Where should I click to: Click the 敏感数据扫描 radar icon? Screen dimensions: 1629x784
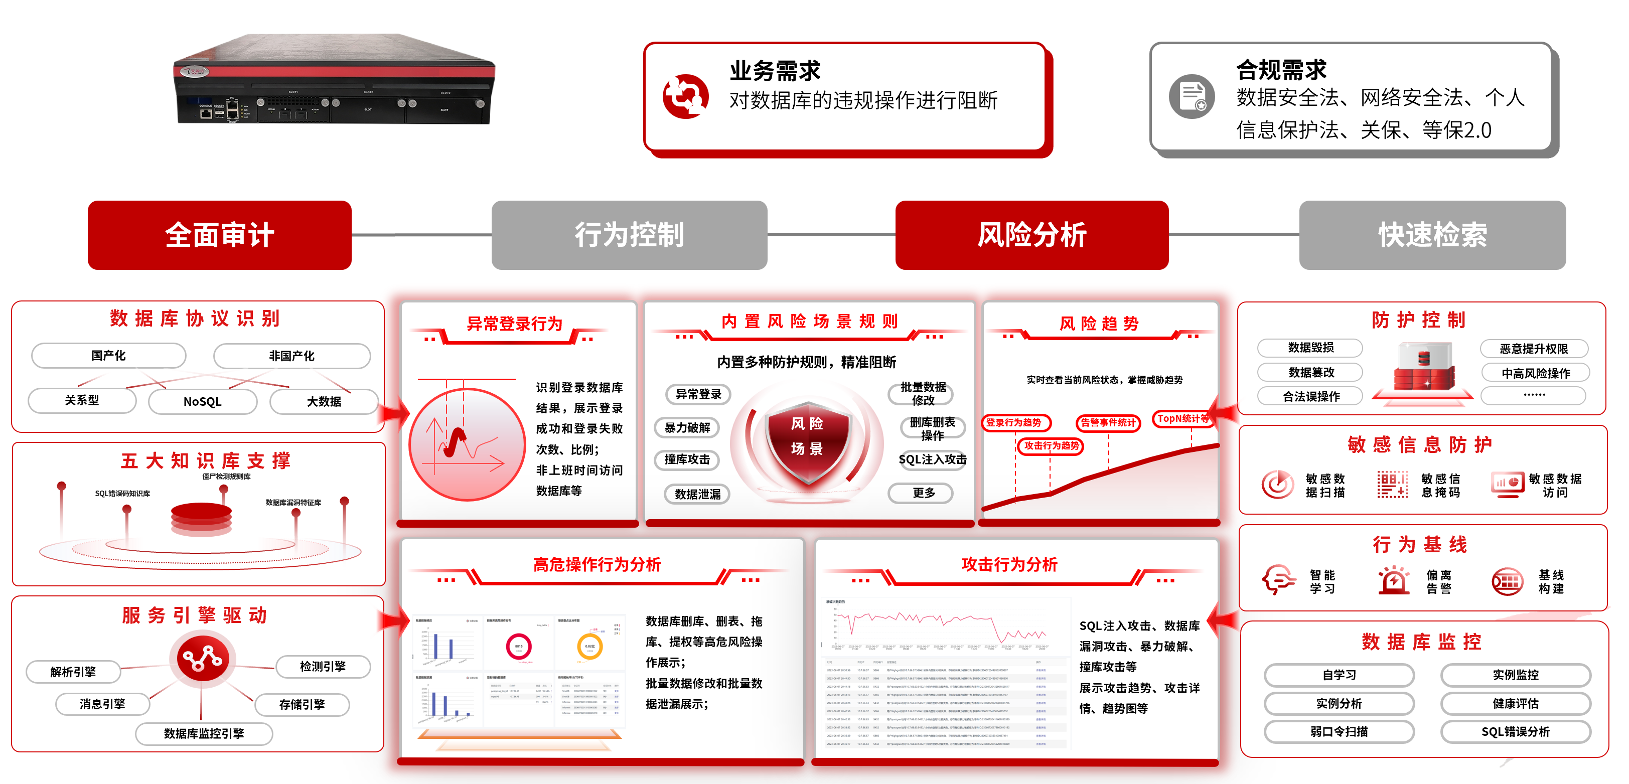click(x=1277, y=485)
